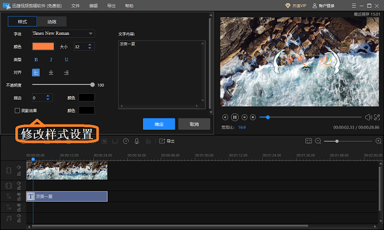Lock the picture-in-picture track
This screenshot has height=230, width=384.
tap(19, 188)
